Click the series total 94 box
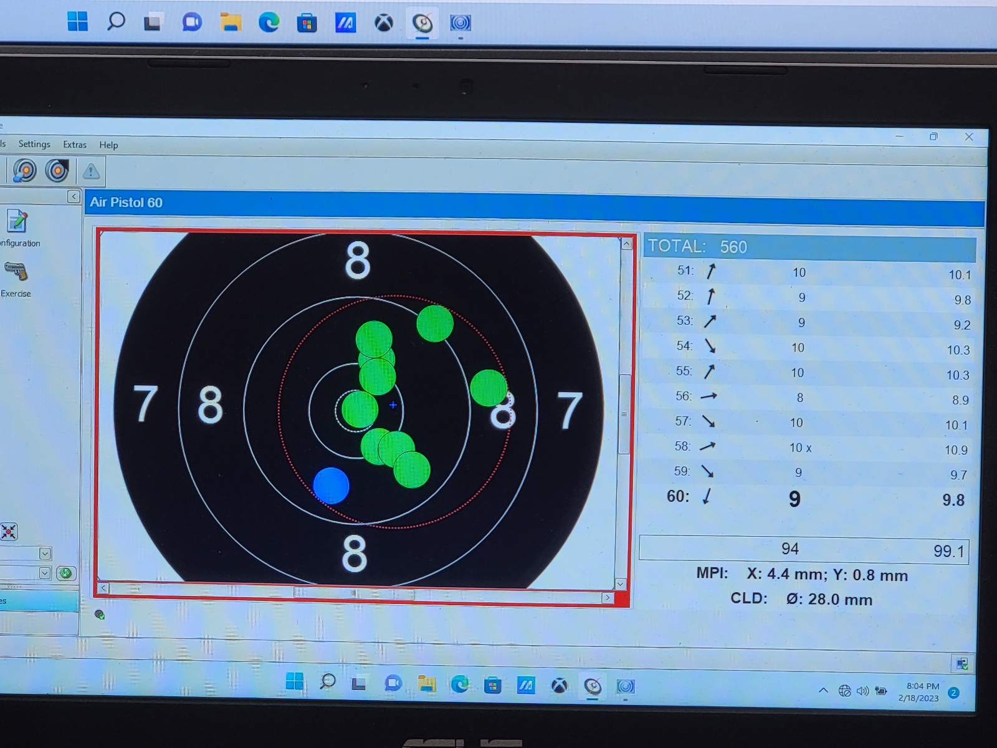The image size is (997, 748). (789, 549)
